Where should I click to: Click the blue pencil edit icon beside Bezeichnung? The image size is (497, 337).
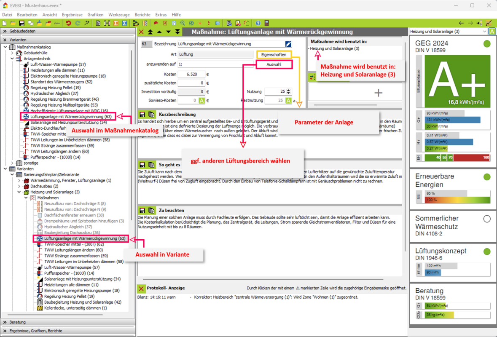pos(288,44)
